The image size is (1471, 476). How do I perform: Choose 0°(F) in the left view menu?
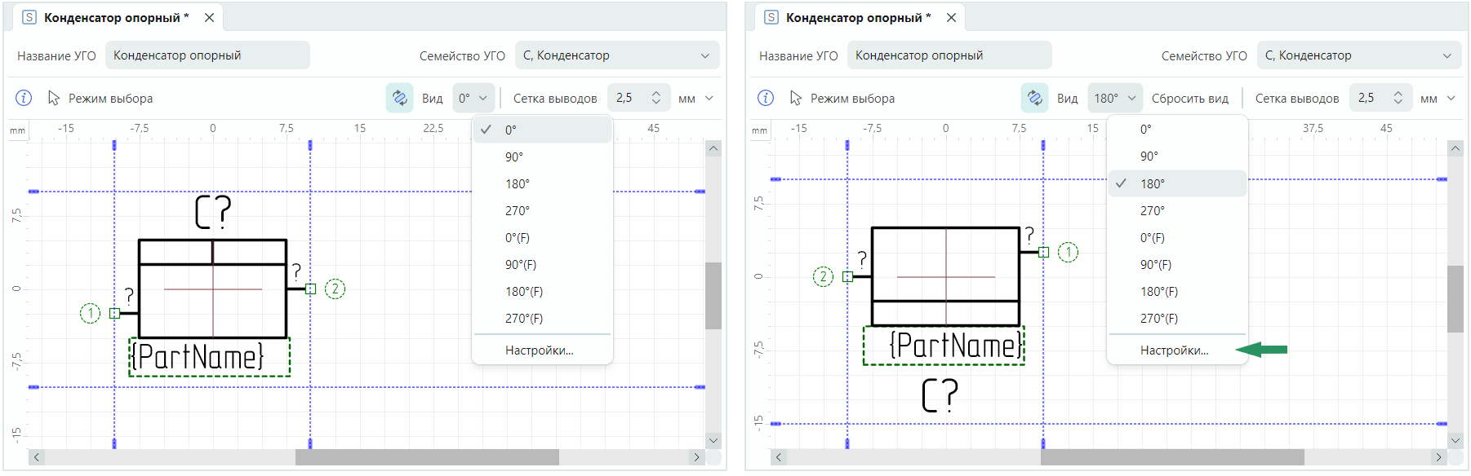click(x=543, y=237)
